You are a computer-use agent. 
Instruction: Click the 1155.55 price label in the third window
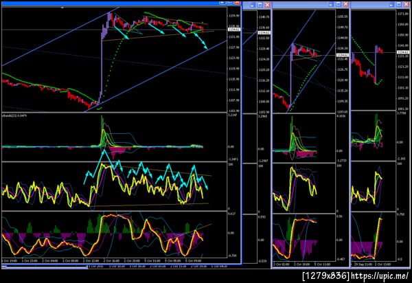[343, 16]
